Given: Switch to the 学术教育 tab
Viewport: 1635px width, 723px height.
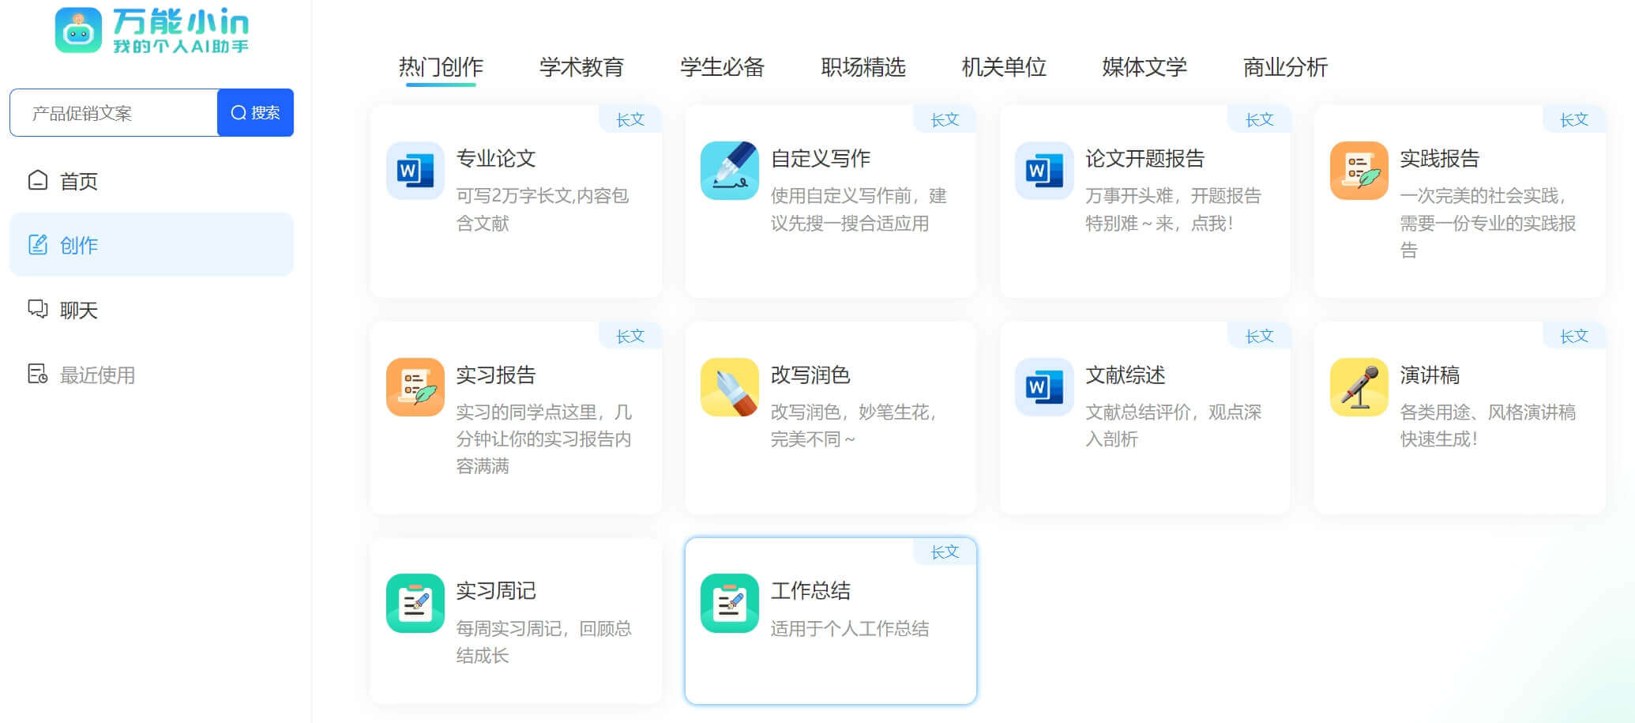Looking at the screenshot, I should 581,67.
